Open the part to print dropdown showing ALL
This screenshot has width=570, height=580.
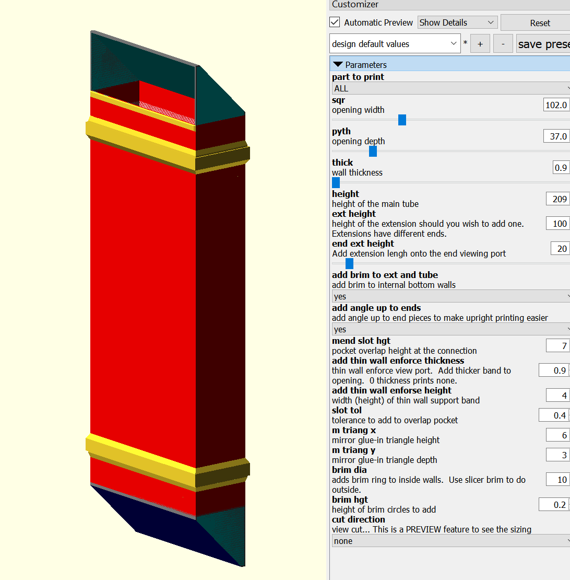click(449, 88)
